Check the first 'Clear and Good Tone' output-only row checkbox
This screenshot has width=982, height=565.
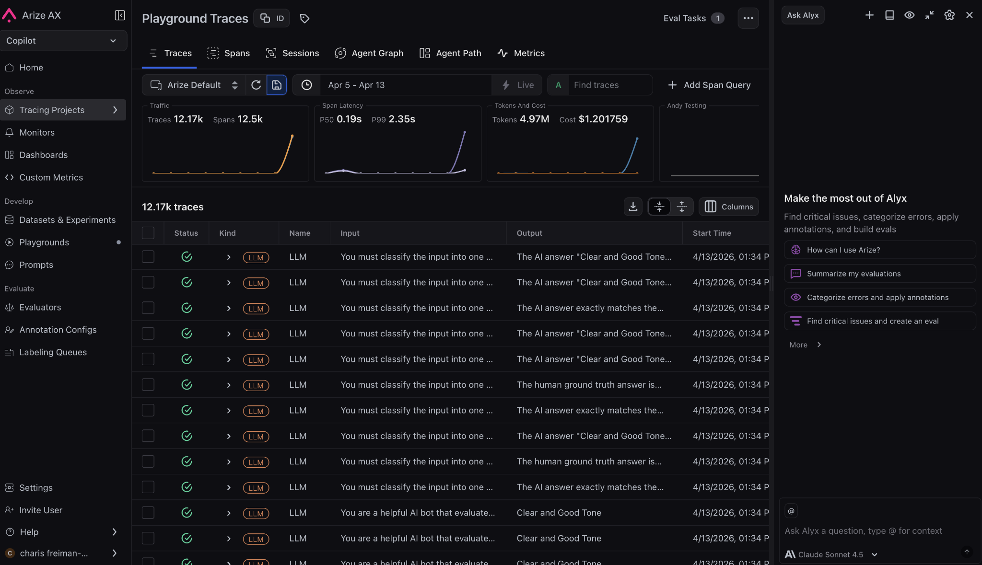pyautogui.click(x=148, y=513)
